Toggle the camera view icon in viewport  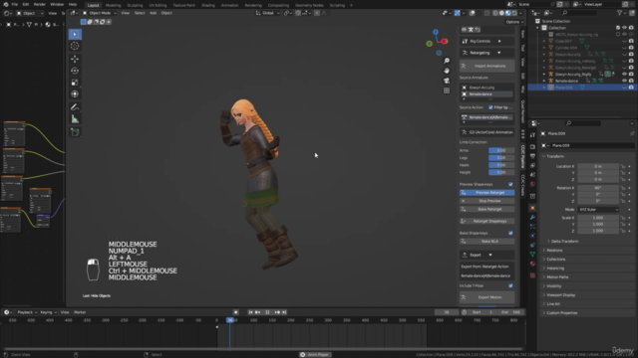(x=447, y=81)
